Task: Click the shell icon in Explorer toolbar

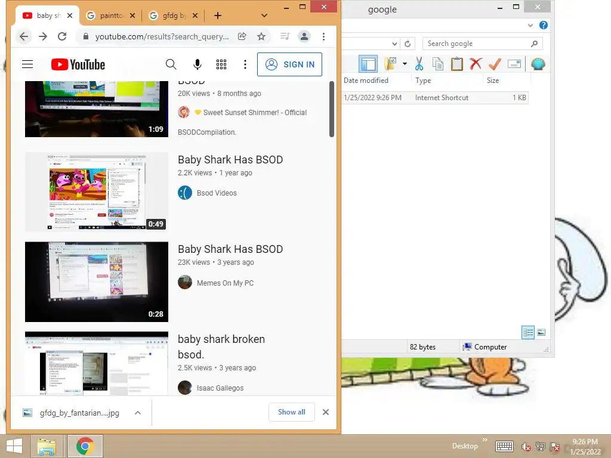Action: [x=538, y=64]
